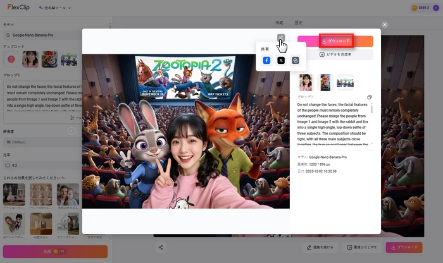
Task: Click the bottom ダウンロード button
Action: [404, 247]
